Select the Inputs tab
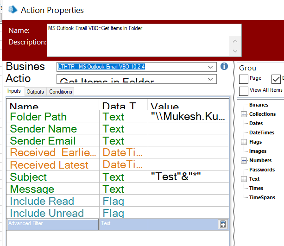284x246 pixels. coord(14,91)
